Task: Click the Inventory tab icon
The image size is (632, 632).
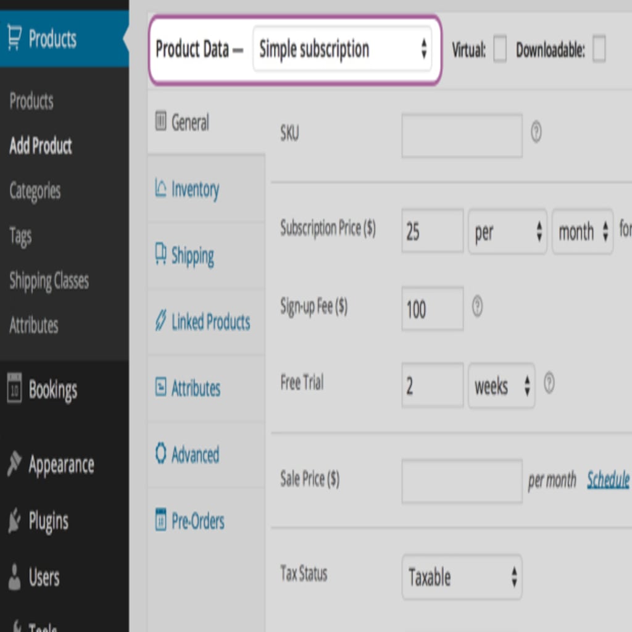Action: click(x=160, y=188)
